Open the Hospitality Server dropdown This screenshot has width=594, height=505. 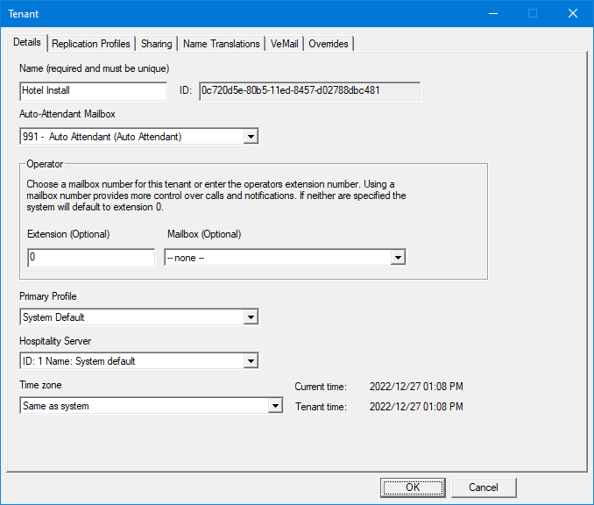pyautogui.click(x=251, y=361)
